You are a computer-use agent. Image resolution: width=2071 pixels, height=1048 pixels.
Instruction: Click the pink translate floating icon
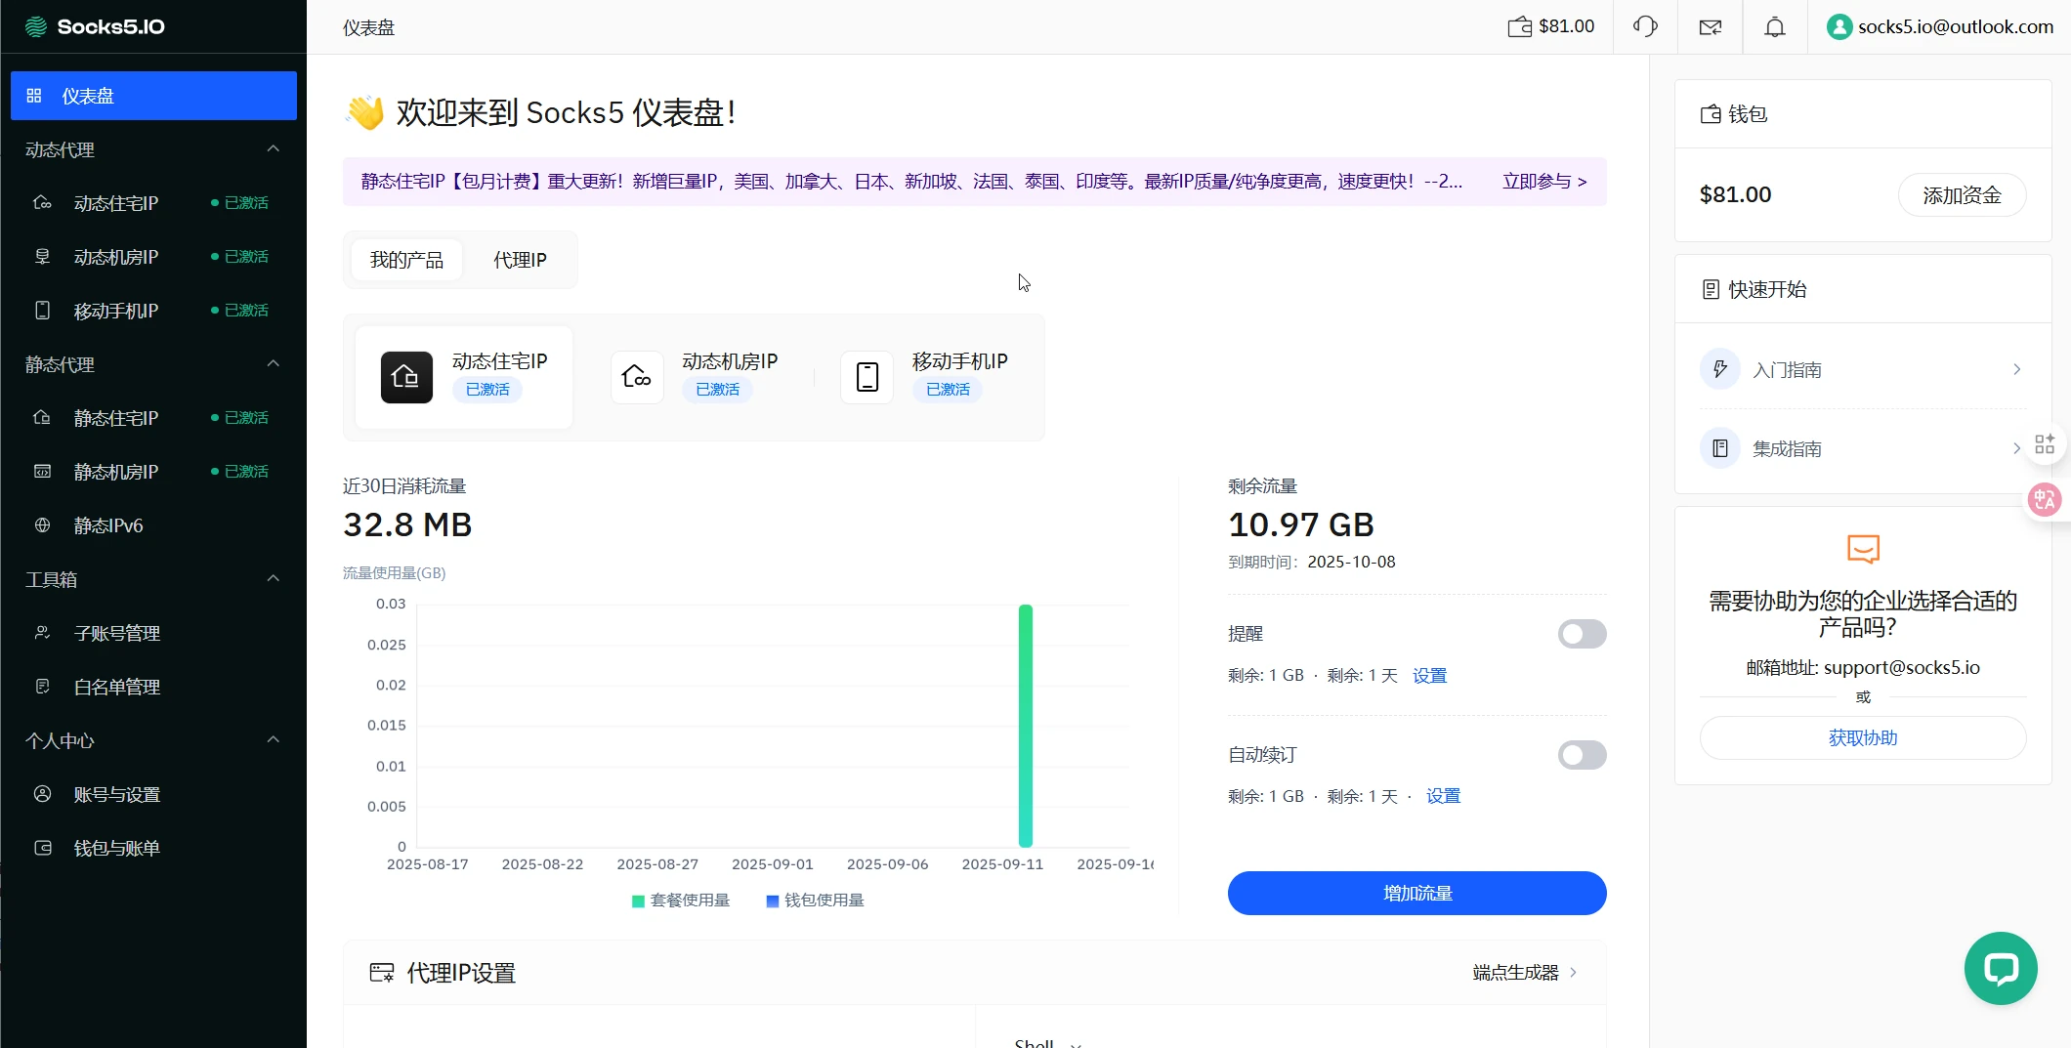[x=2045, y=500]
